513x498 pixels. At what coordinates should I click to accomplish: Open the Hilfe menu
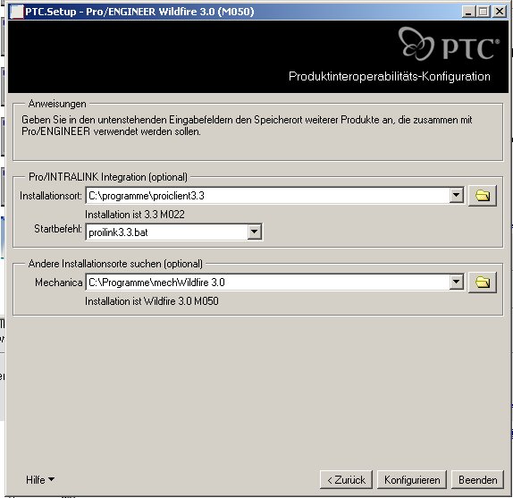point(40,480)
